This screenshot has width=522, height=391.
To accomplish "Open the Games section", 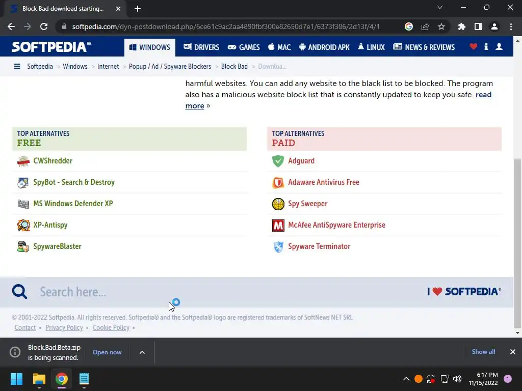I will pyautogui.click(x=244, y=47).
